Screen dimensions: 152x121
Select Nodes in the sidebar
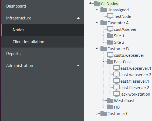pyautogui.click(x=42, y=30)
